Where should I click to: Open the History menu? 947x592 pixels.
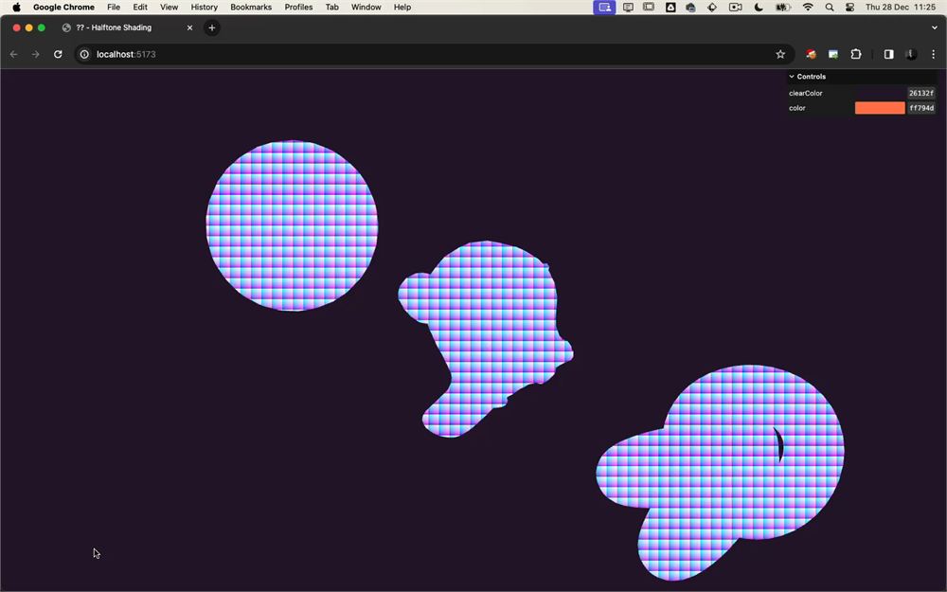point(205,8)
